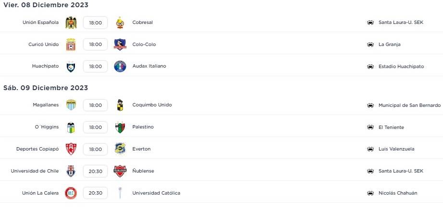Click the Ñublense team crest

coord(120,171)
